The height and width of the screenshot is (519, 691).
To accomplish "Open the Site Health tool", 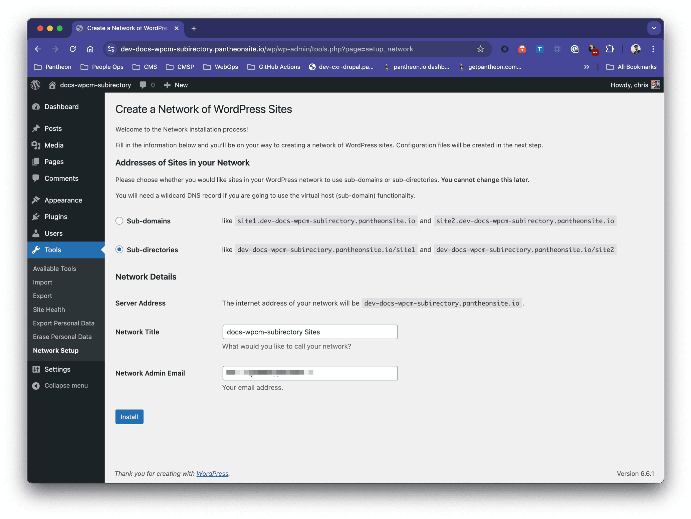I will coord(49,309).
